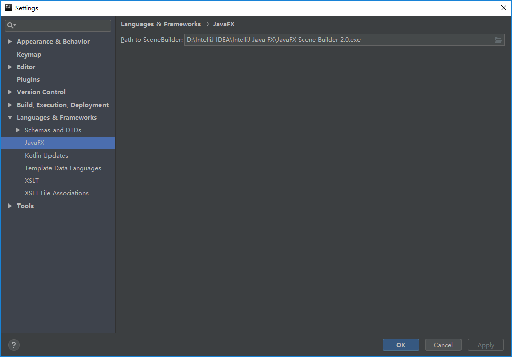
Task: Close the Settings dialog window
Action: click(504, 8)
